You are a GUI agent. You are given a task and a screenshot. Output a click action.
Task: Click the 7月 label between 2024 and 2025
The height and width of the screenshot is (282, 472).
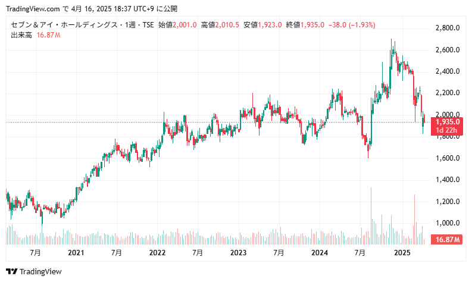360,252
